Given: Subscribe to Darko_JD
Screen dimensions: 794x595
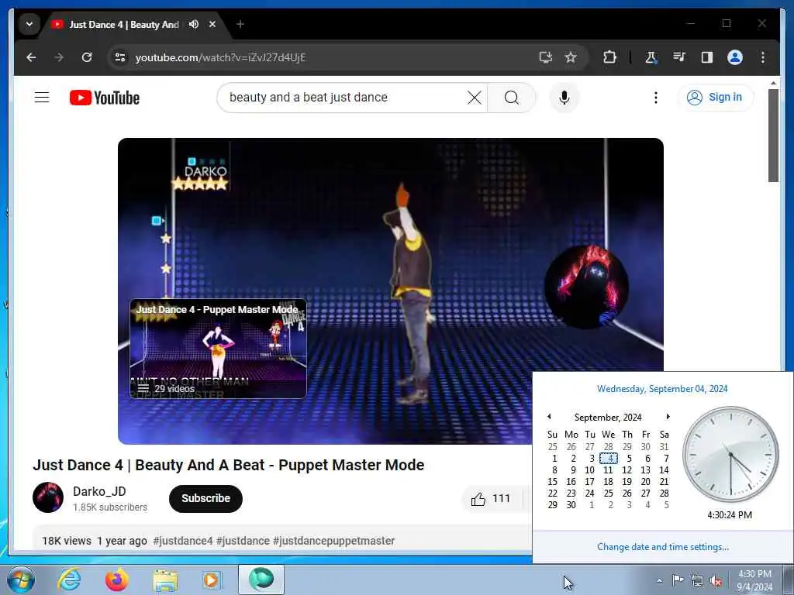Looking at the screenshot, I should (205, 498).
